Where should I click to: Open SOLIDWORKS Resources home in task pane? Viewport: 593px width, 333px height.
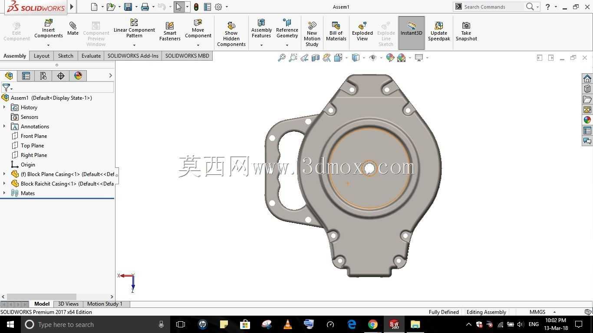click(x=587, y=78)
